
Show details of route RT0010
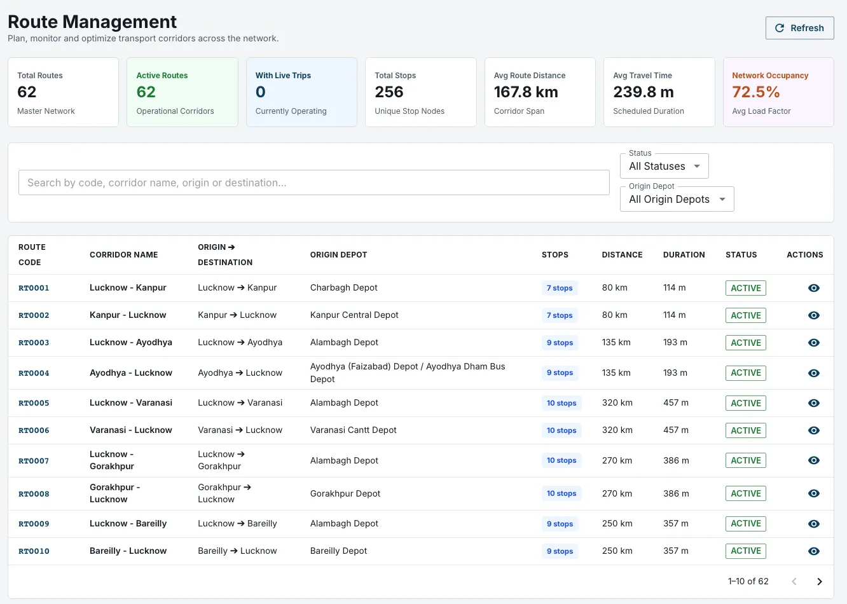(x=813, y=551)
